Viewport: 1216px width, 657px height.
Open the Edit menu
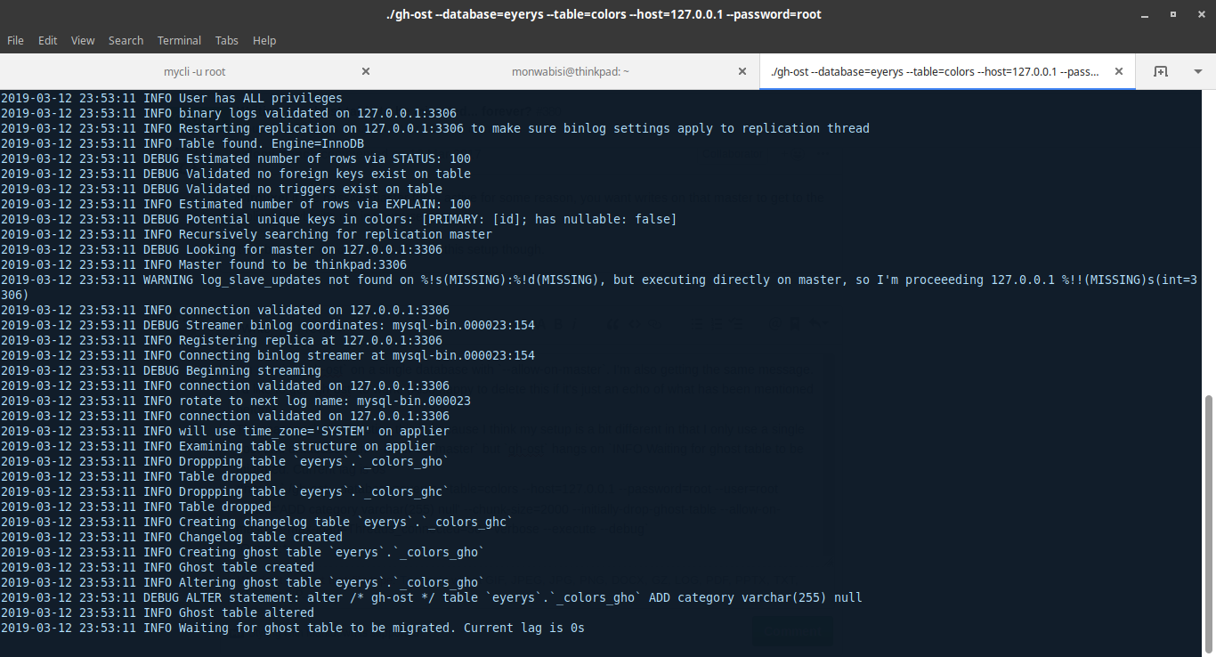pos(47,40)
